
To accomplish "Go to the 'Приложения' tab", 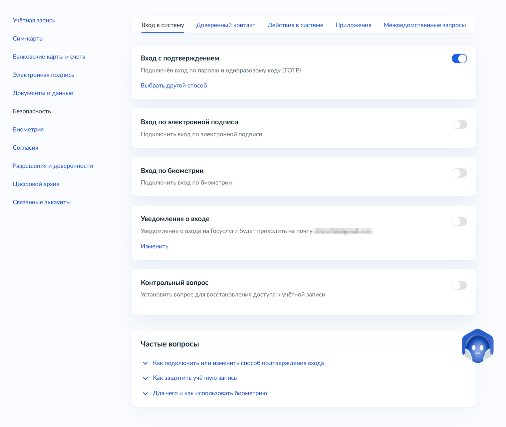I will pos(353,25).
